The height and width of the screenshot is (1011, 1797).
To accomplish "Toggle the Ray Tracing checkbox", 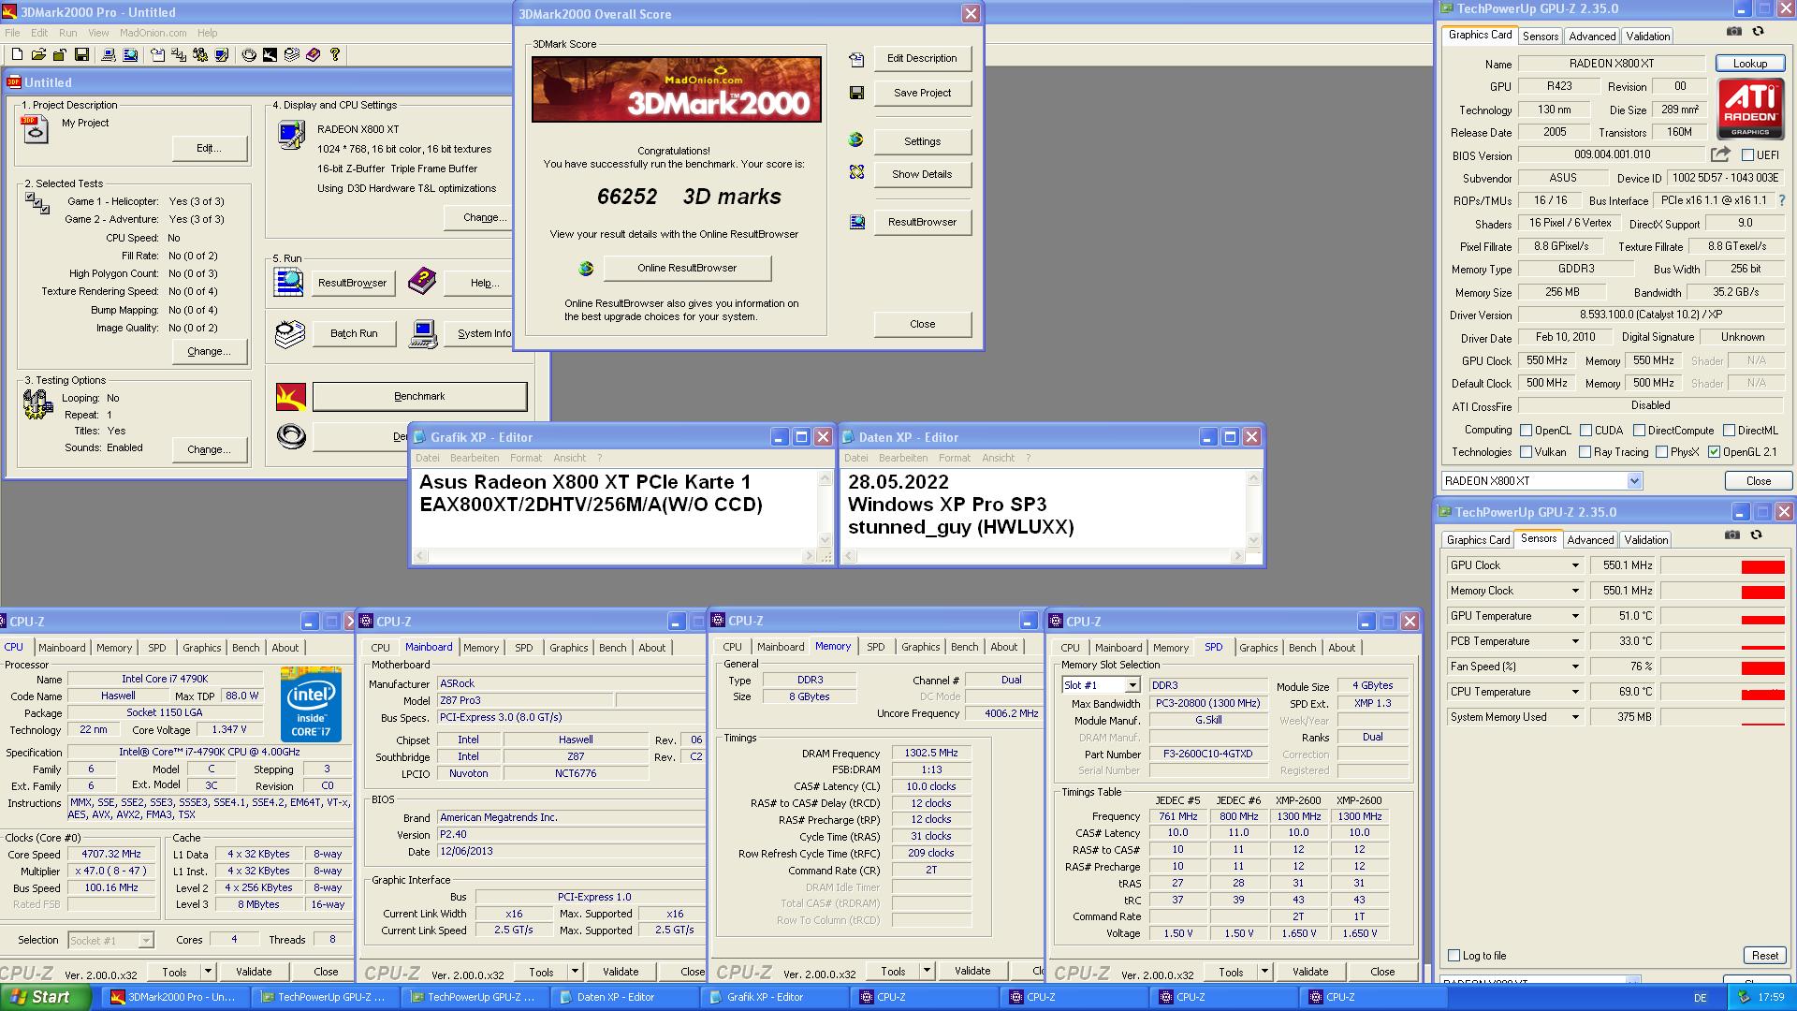I will [1585, 452].
